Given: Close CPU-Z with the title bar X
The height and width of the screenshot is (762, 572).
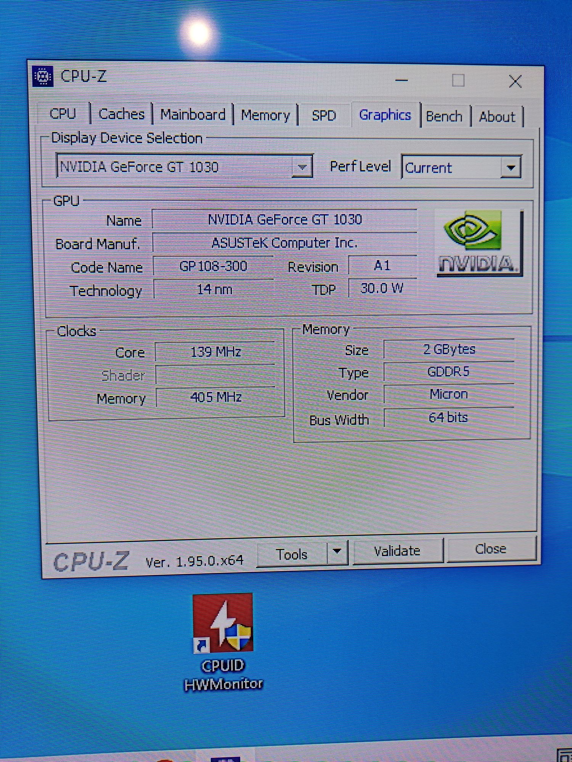Looking at the screenshot, I should [x=515, y=81].
